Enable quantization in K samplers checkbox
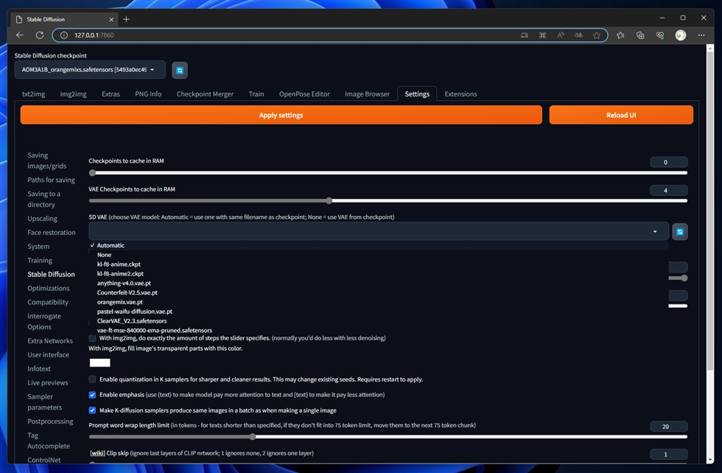The image size is (722, 473). (93, 379)
